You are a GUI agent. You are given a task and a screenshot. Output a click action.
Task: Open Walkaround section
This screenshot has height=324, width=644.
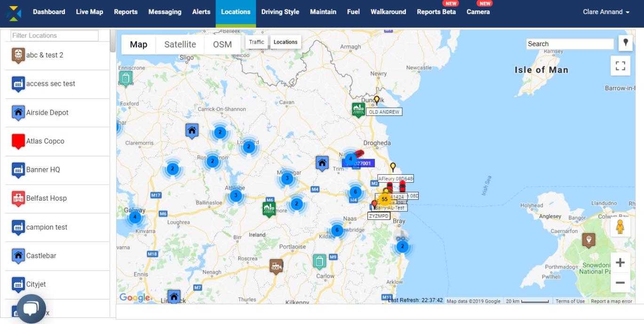pyautogui.click(x=388, y=12)
